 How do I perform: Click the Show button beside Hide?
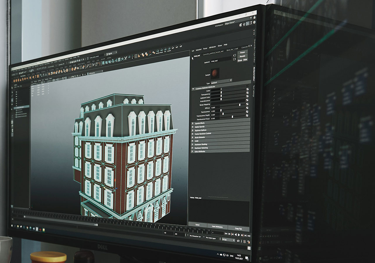(240, 60)
